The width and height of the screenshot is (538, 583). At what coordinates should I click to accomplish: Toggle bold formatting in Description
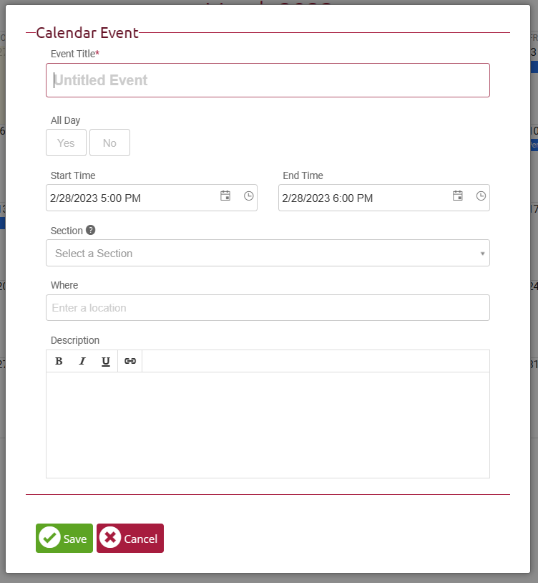pyautogui.click(x=59, y=361)
